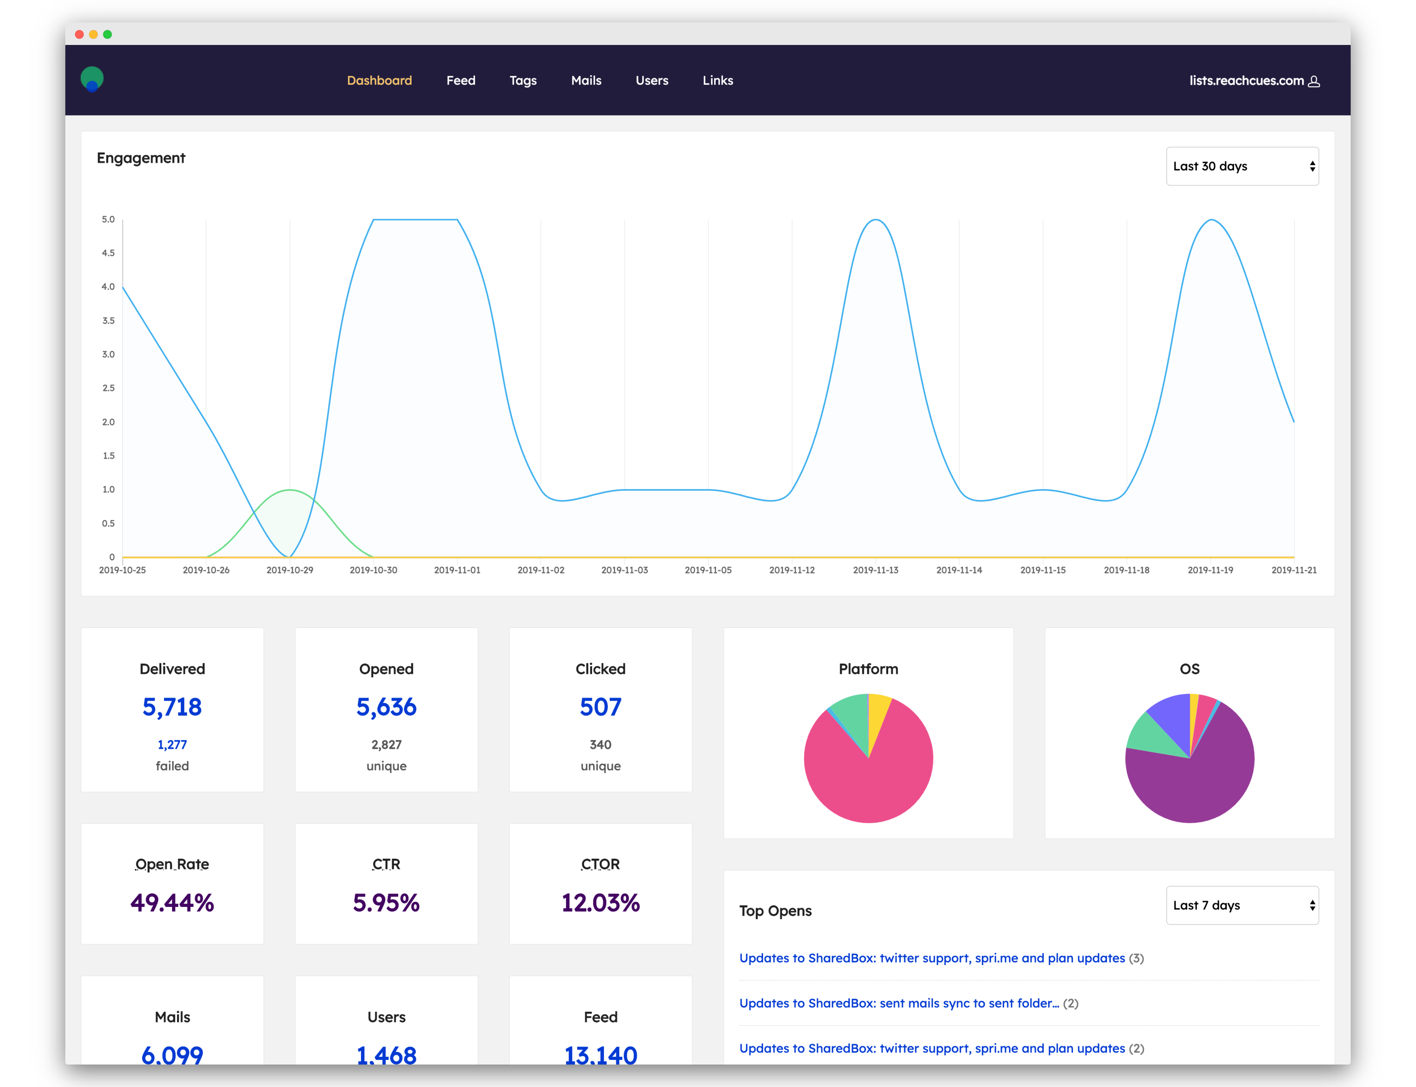Open the Tags page
Image resolution: width=1416 pixels, height=1087 pixels.
523,80
